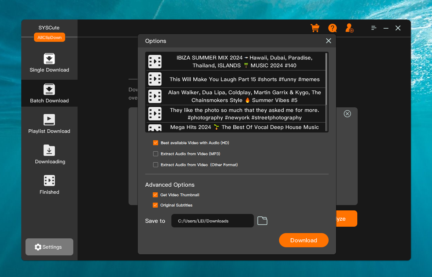Open the Batch Download section
Image resolution: width=432 pixels, height=277 pixels.
tap(49, 94)
